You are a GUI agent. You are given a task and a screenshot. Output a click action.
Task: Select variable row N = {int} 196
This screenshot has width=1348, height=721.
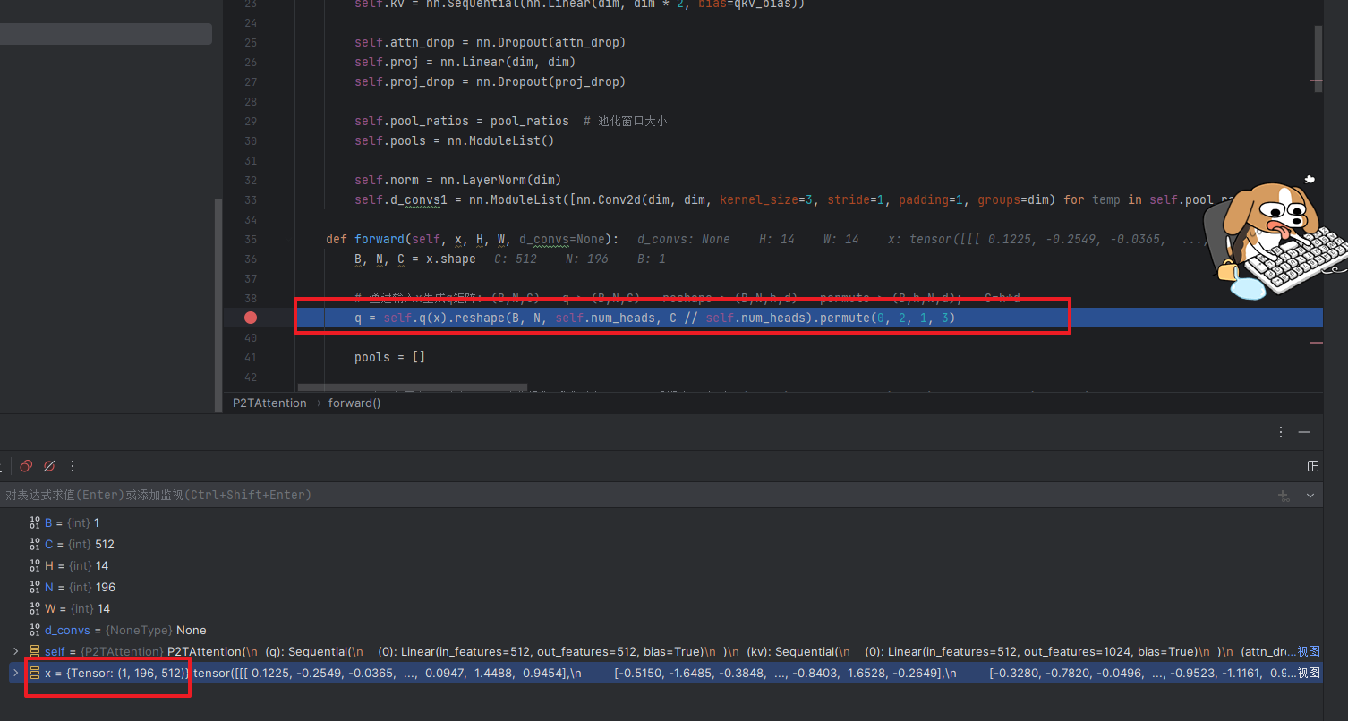(x=661, y=587)
